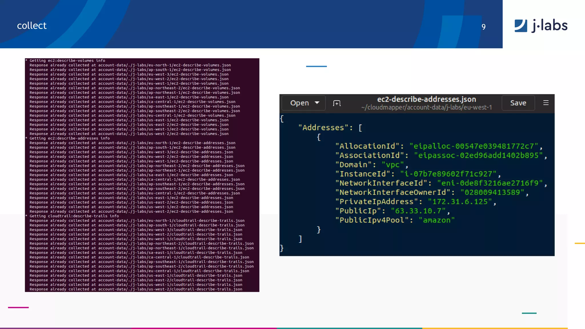Click the new document tab icon
This screenshot has width=585, height=329.
[x=337, y=103]
